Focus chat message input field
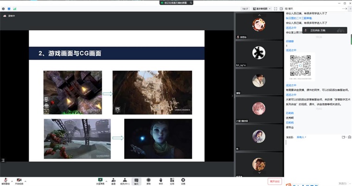 (x=318, y=158)
